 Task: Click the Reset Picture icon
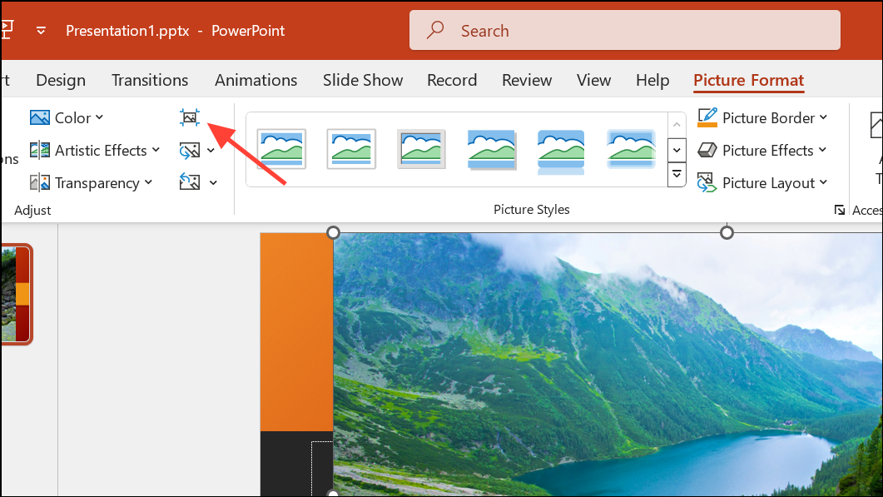[x=190, y=182]
